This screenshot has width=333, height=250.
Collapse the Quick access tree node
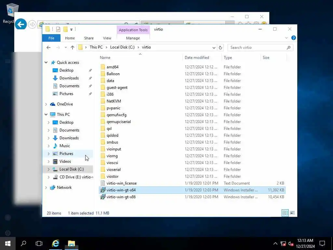coord(46,62)
